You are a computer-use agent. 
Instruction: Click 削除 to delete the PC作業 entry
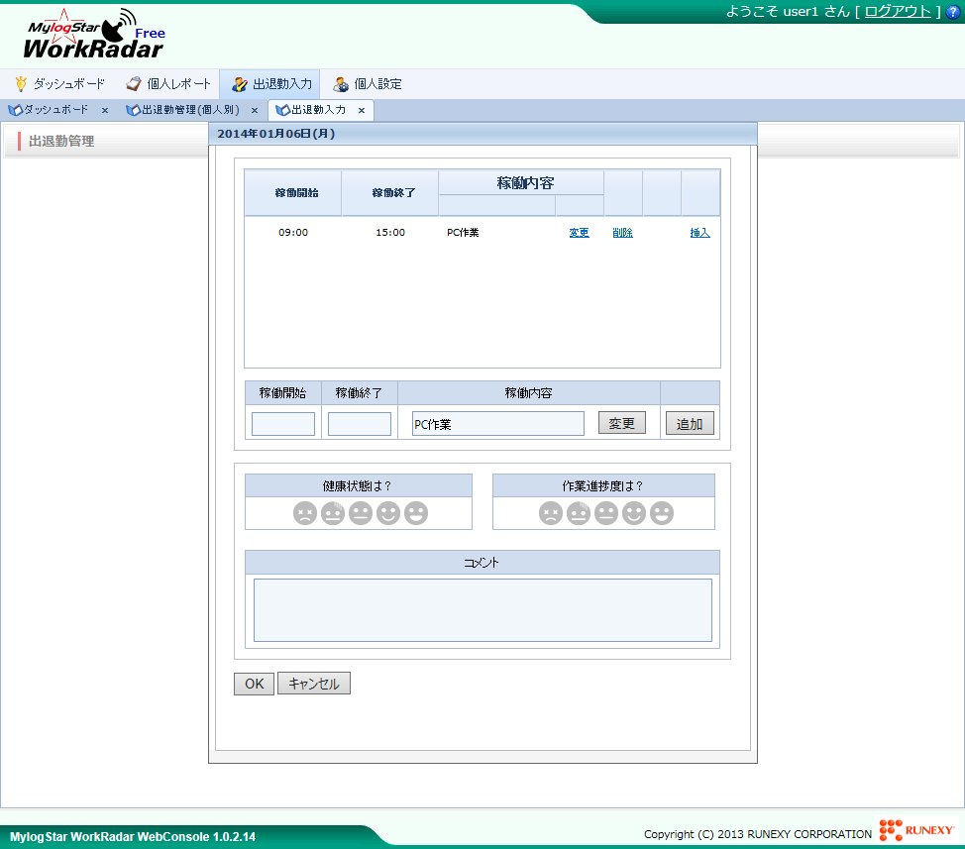click(x=622, y=232)
